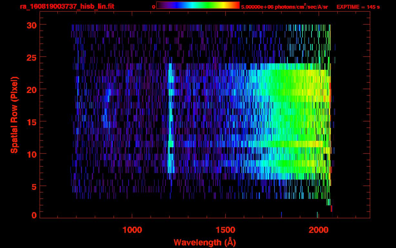Viewport: 396px width, 248px height.
Task: Click the x-axis tick label 1000
Action: click(132, 230)
